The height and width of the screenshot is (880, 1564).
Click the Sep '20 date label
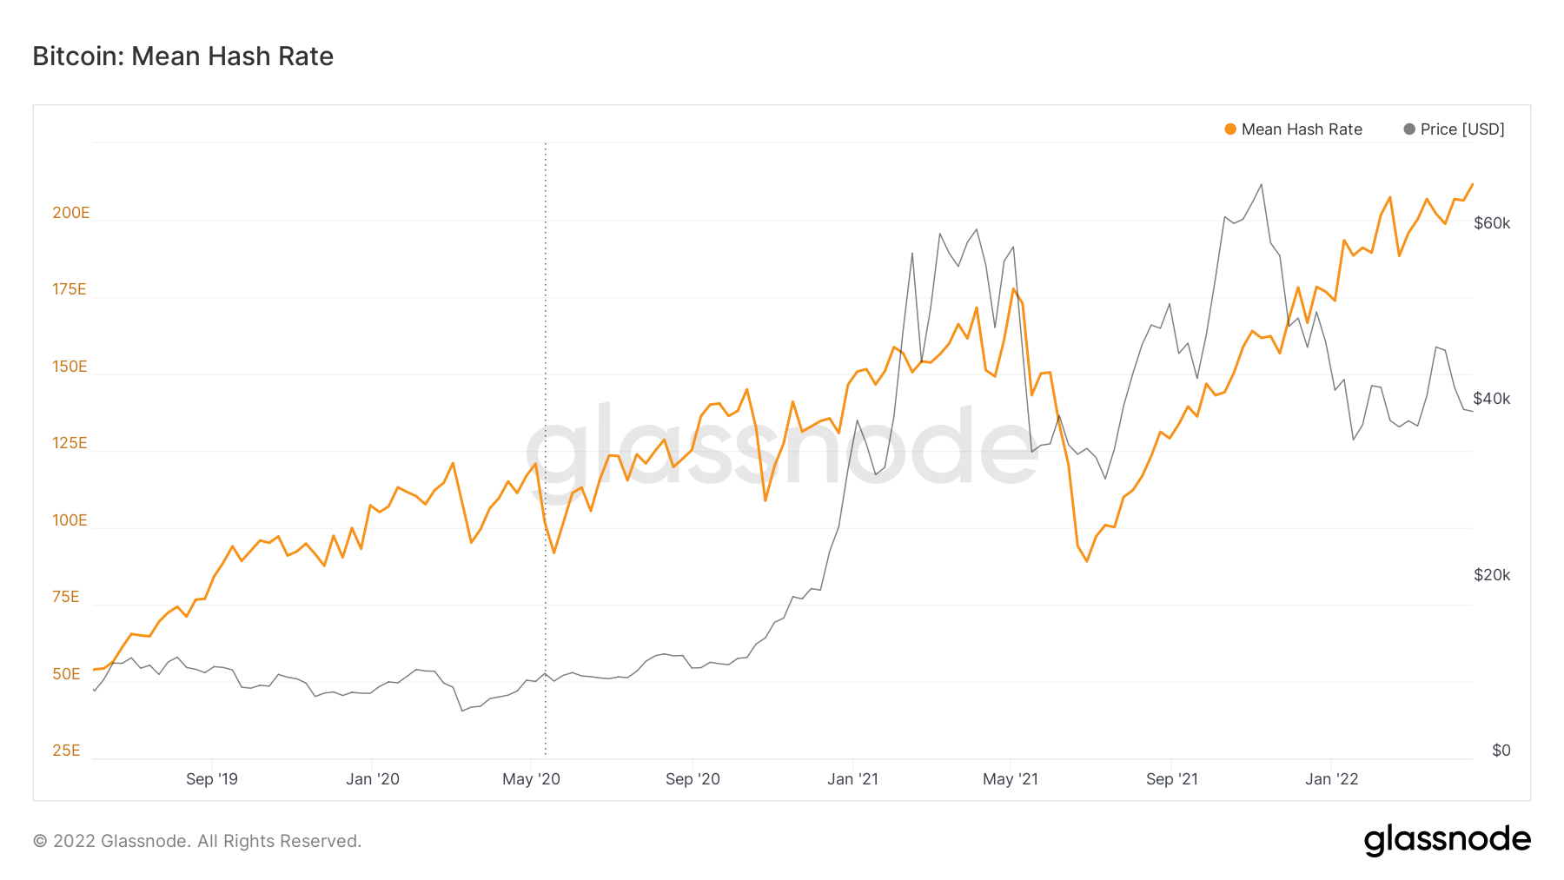coord(693,779)
